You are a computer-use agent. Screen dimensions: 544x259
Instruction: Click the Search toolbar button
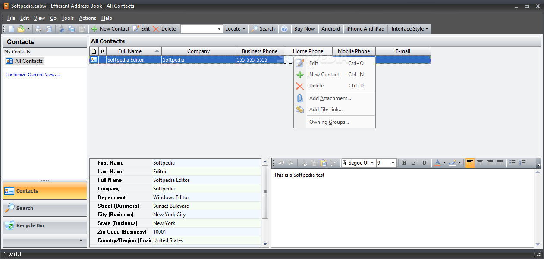click(263, 29)
